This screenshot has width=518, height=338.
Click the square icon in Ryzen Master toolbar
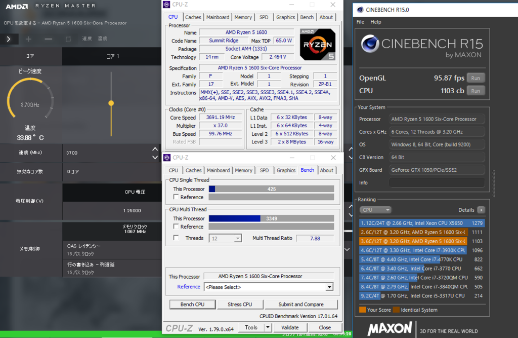(68, 39)
